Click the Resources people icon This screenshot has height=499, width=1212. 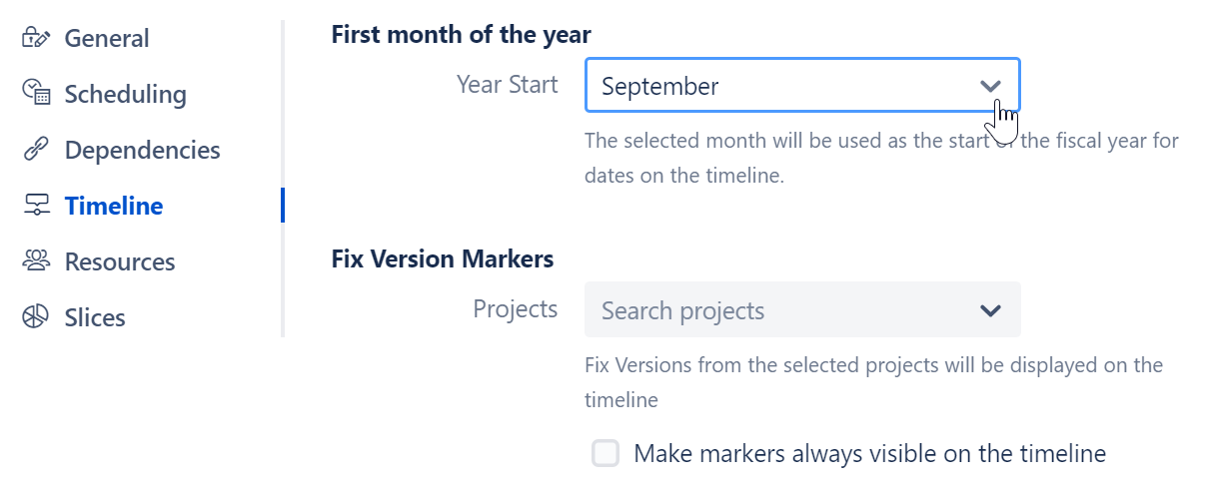[36, 261]
